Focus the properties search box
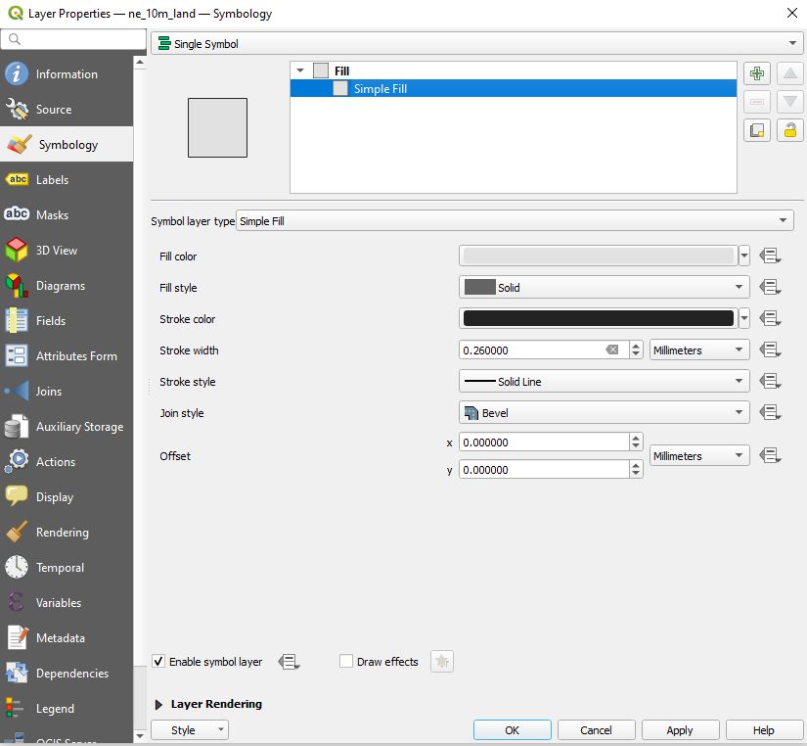This screenshot has height=746, width=807. pos(73,39)
